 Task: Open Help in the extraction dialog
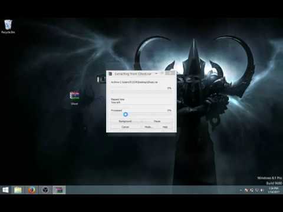165,127
